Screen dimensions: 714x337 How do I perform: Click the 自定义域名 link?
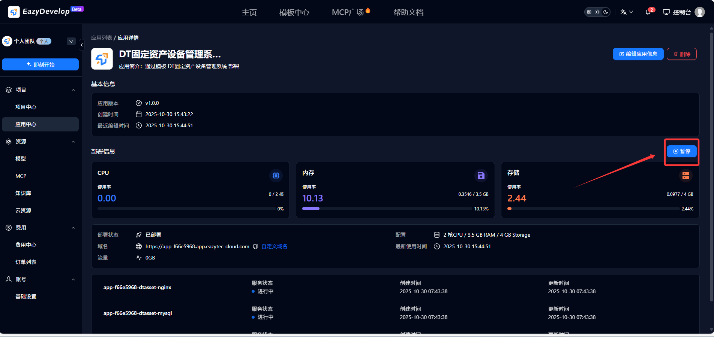click(x=274, y=246)
